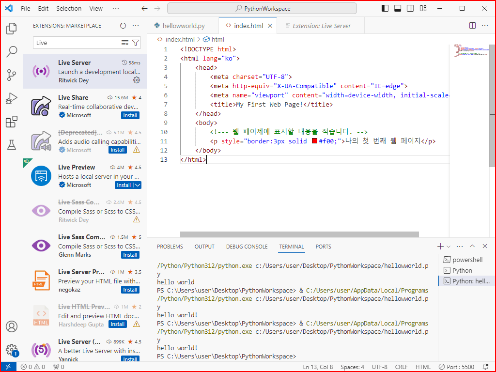Viewport: 496px width, 372px height.
Task: Switch to Extension: Live Server tab
Action: (321, 26)
